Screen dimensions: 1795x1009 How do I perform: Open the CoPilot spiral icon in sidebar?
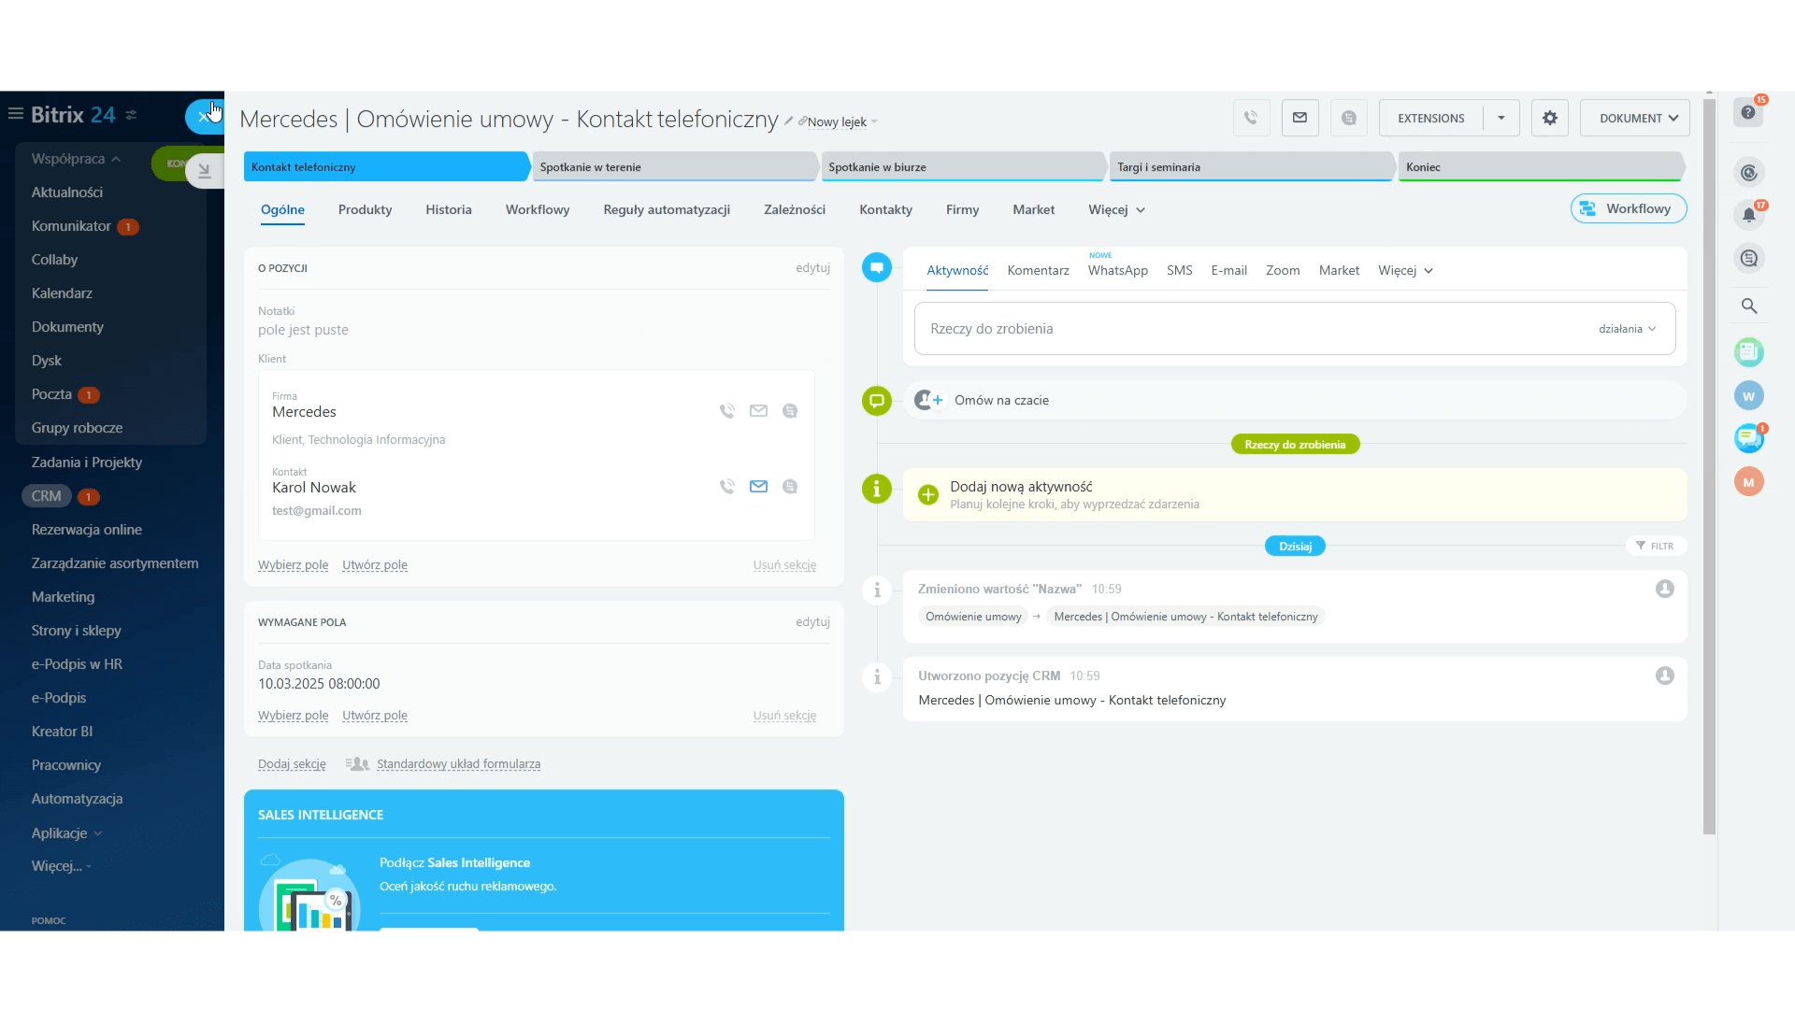click(1749, 173)
